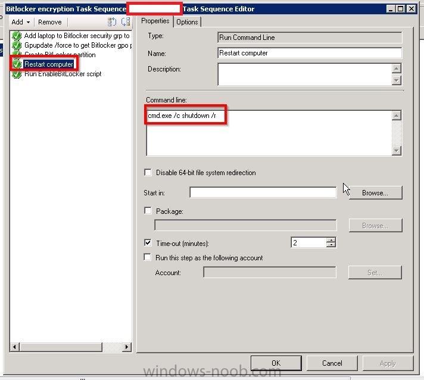Click the move step down toolbar icon
The image size is (424, 380).
click(x=126, y=21)
